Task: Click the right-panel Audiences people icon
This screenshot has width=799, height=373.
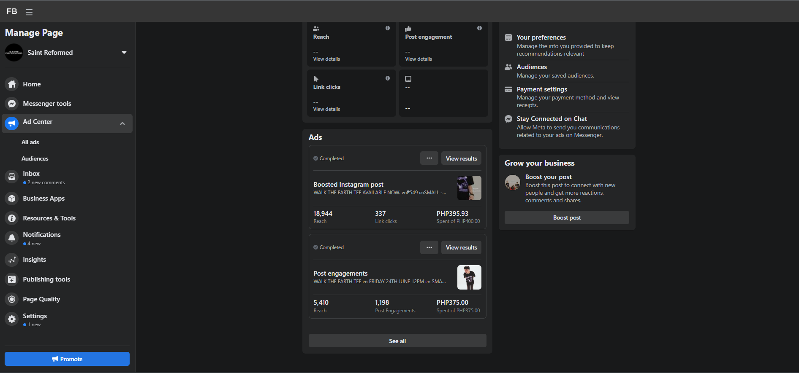Action: pyautogui.click(x=508, y=67)
